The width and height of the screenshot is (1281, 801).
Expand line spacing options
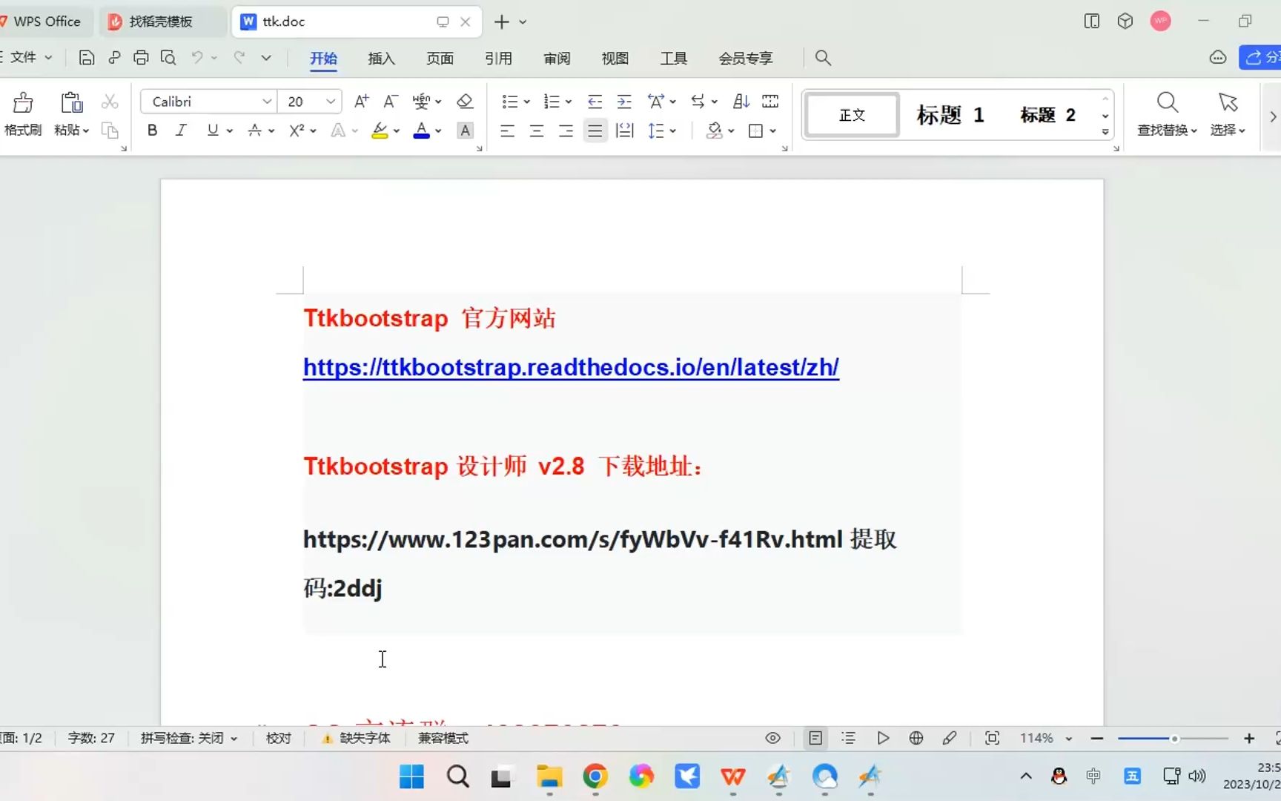click(x=673, y=131)
